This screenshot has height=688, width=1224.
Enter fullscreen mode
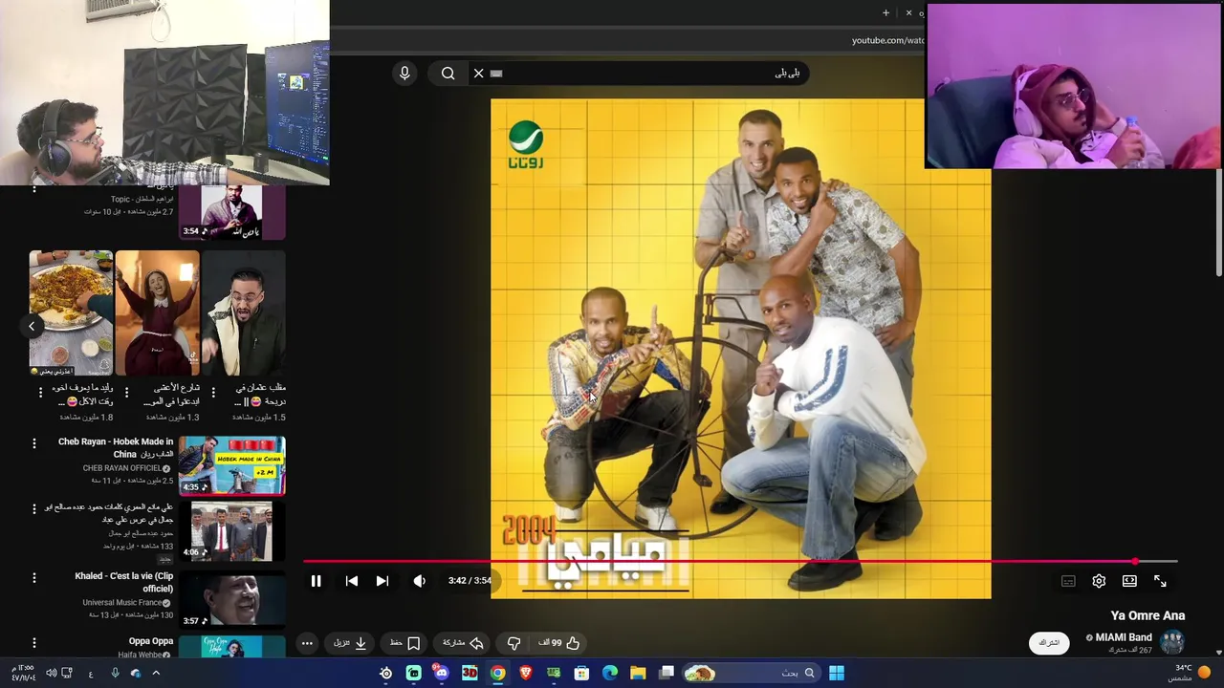(x=1160, y=581)
